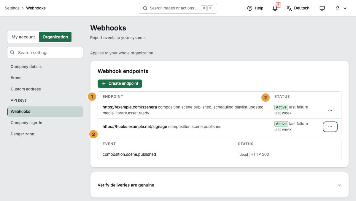This screenshot has width=356, height=201.
Task: Click the HTTP 500 status text
Action: click(x=260, y=154)
